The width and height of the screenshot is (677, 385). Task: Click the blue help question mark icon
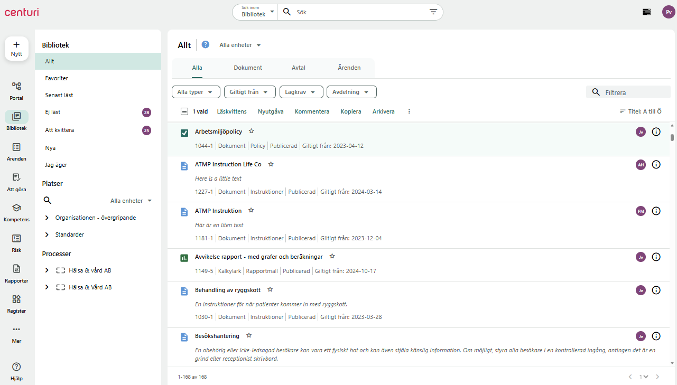206,45
